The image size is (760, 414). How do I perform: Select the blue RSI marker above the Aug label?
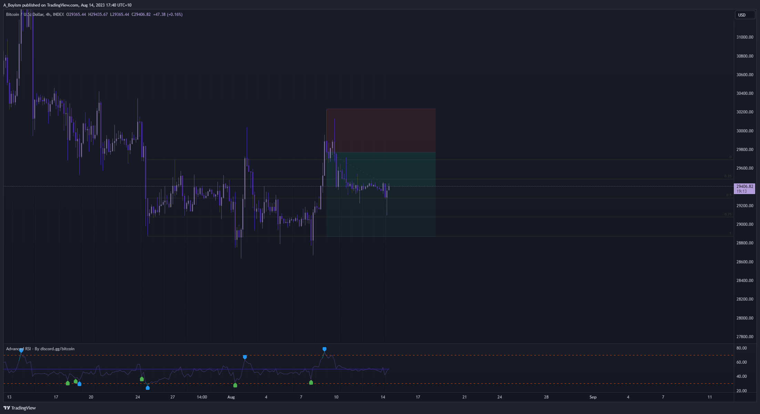tap(245, 357)
